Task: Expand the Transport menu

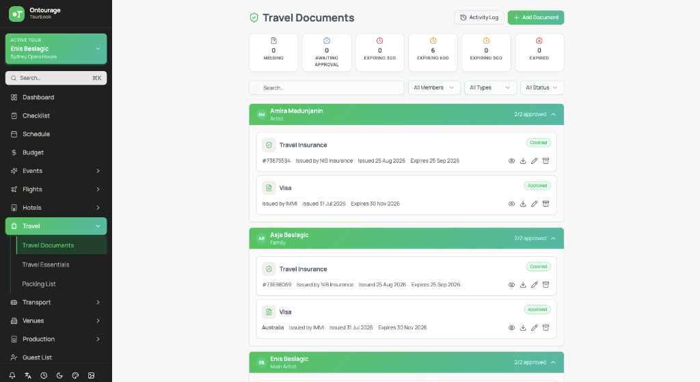Action: (56, 302)
